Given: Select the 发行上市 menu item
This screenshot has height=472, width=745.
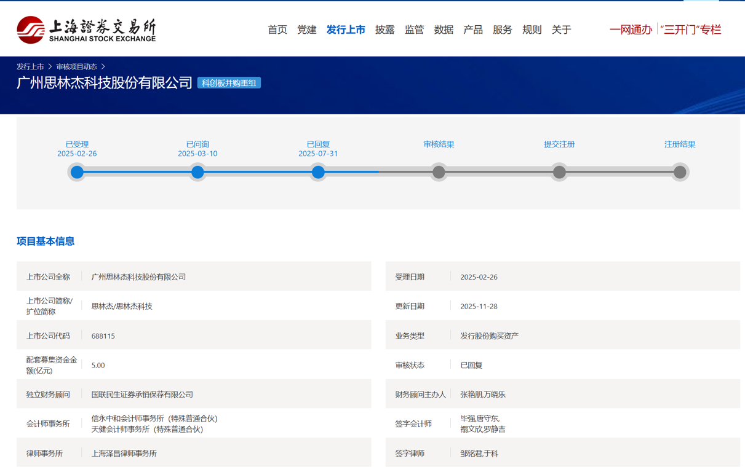Looking at the screenshot, I should (x=346, y=29).
